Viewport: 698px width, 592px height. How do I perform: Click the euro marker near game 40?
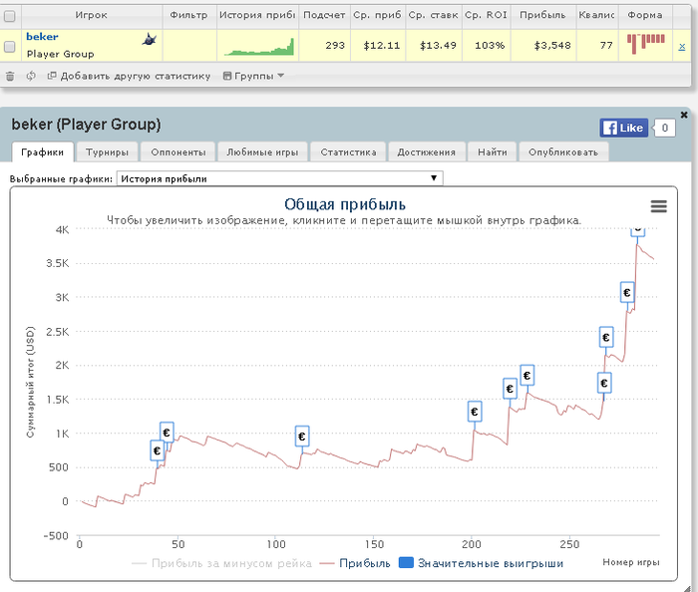point(157,450)
